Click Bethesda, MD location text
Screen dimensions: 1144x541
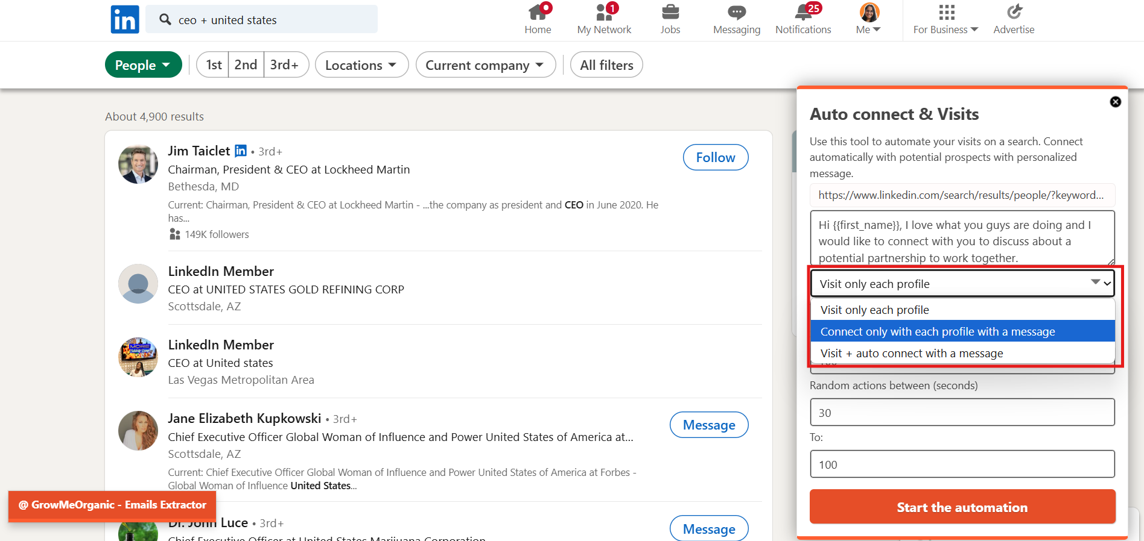[203, 186]
